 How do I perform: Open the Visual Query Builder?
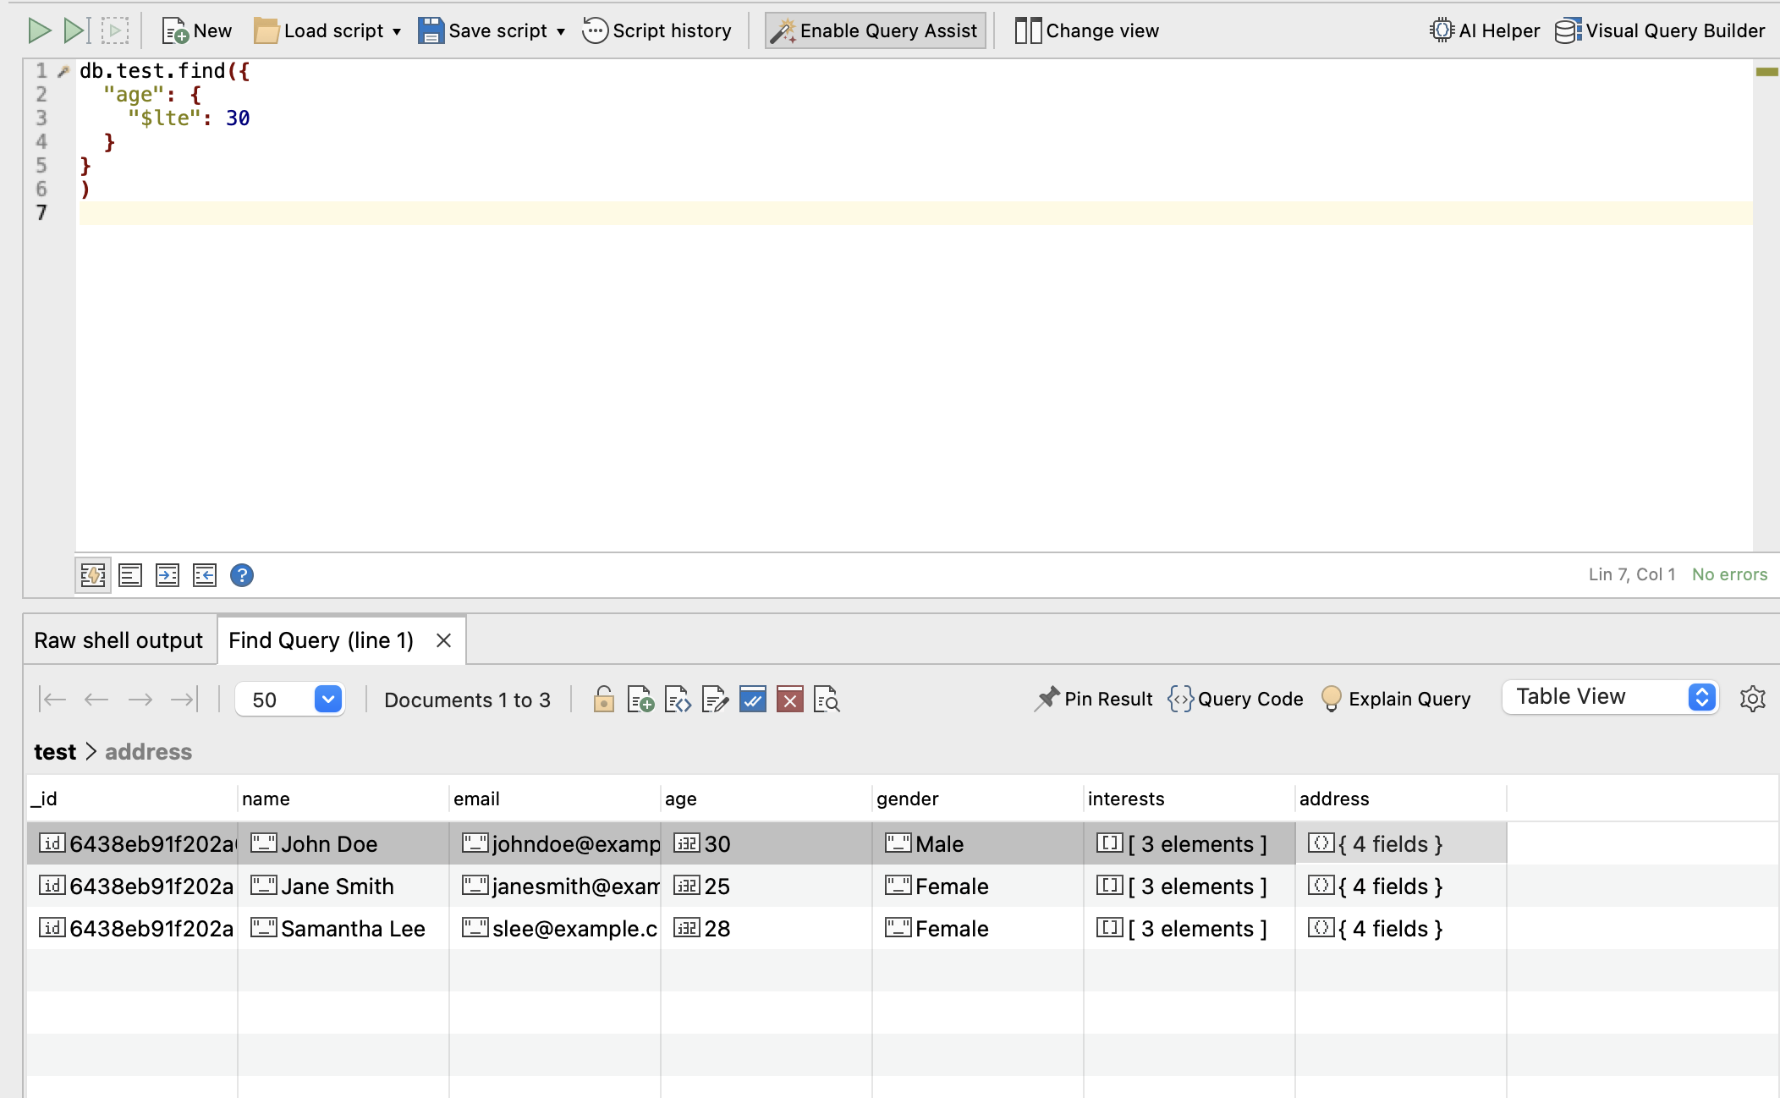click(x=1660, y=30)
